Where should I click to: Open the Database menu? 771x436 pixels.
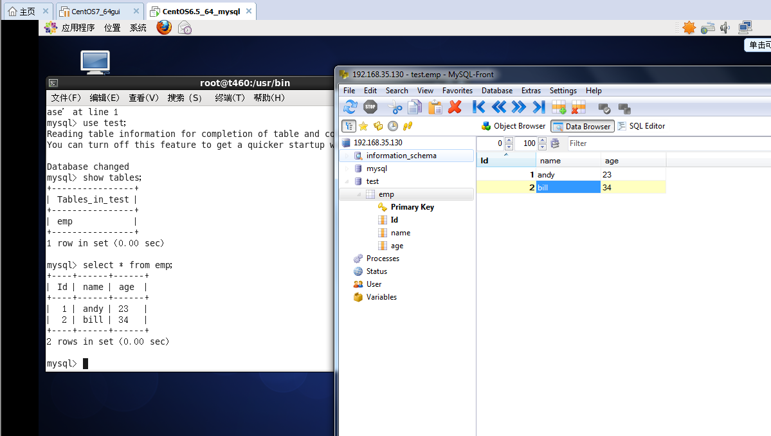pos(497,91)
